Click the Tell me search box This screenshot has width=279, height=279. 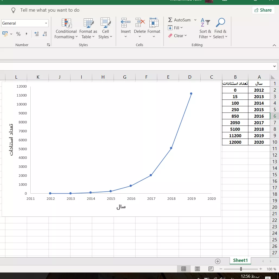[50, 10]
